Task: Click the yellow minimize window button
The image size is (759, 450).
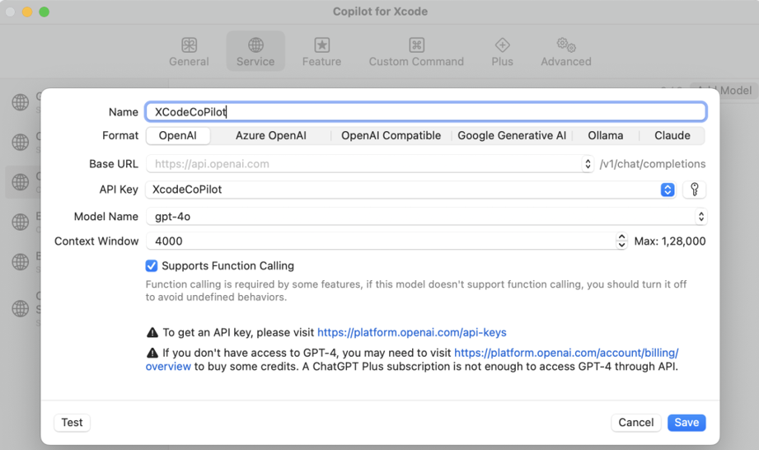Action: click(27, 12)
